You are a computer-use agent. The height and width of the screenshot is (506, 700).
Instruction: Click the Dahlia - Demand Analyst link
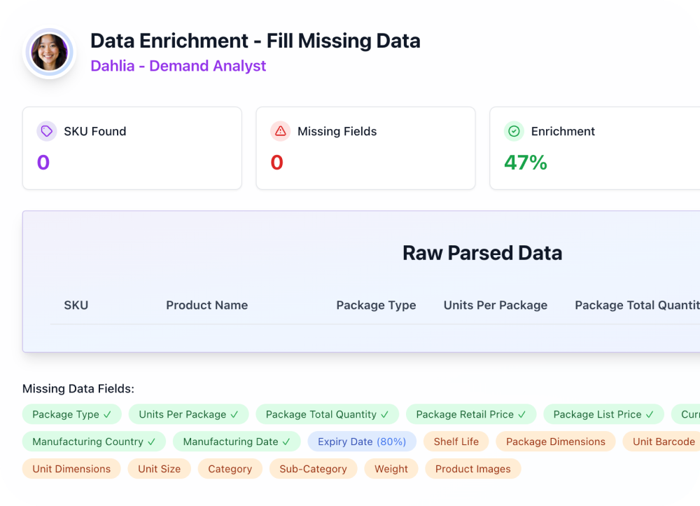coord(178,66)
